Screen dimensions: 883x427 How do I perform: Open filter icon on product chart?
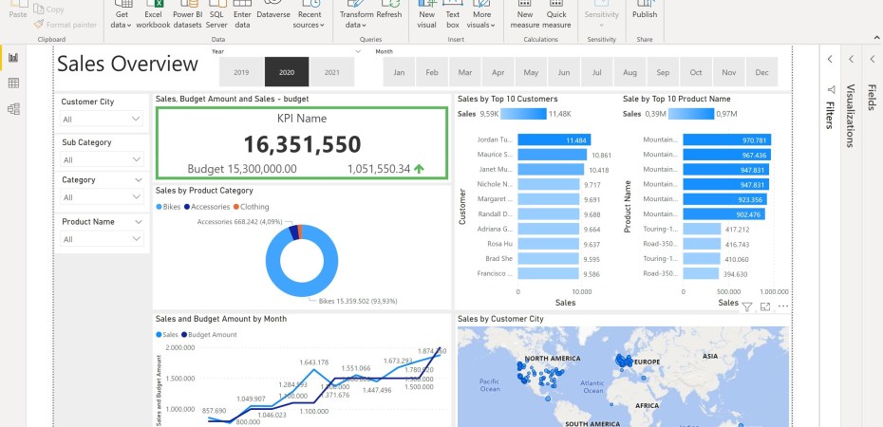[747, 306]
